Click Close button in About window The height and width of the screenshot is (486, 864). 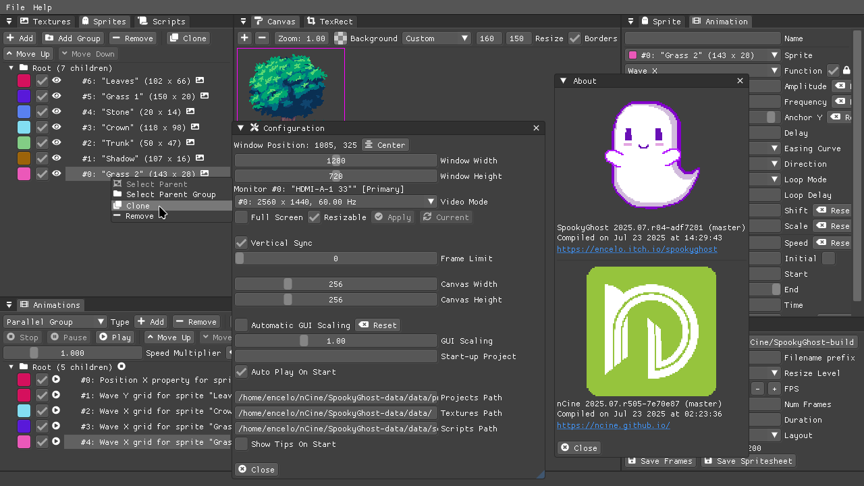(579, 448)
